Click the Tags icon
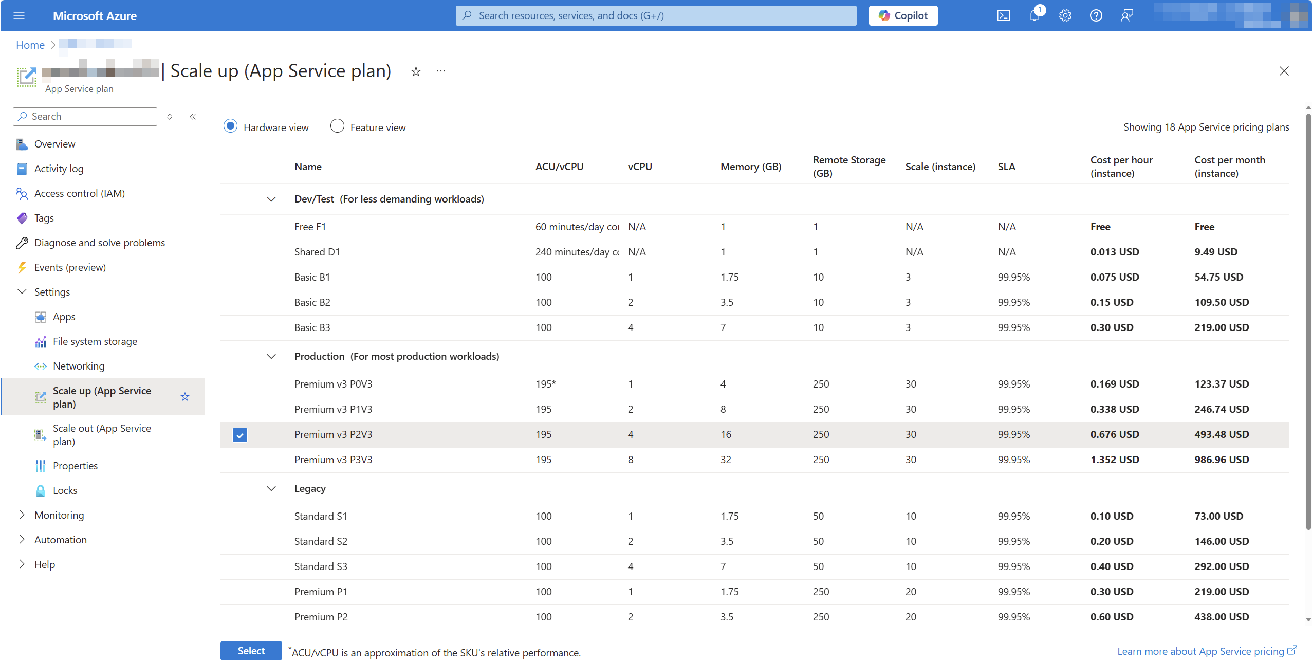 (22, 218)
